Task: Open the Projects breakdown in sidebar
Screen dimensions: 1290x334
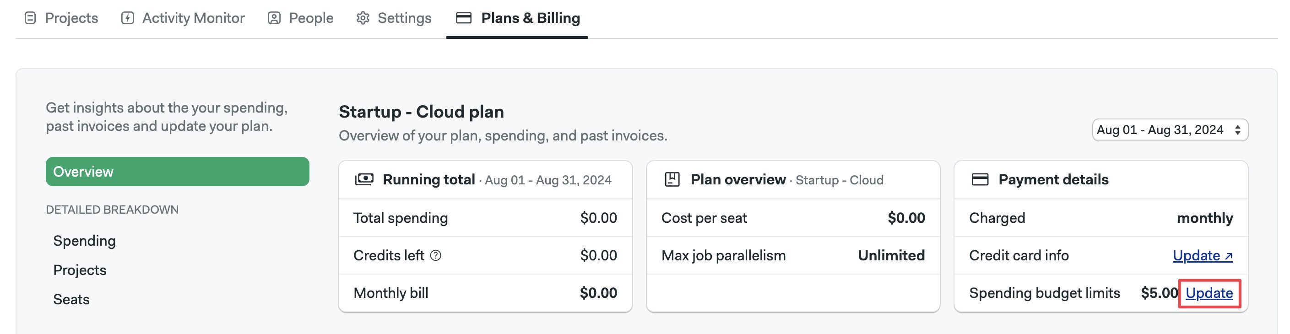Action: (80, 270)
